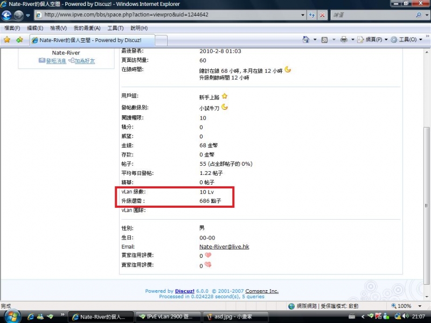Click the 686 點子 value text
Viewport: 431px width, 323px height.
pyautogui.click(x=210, y=201)
